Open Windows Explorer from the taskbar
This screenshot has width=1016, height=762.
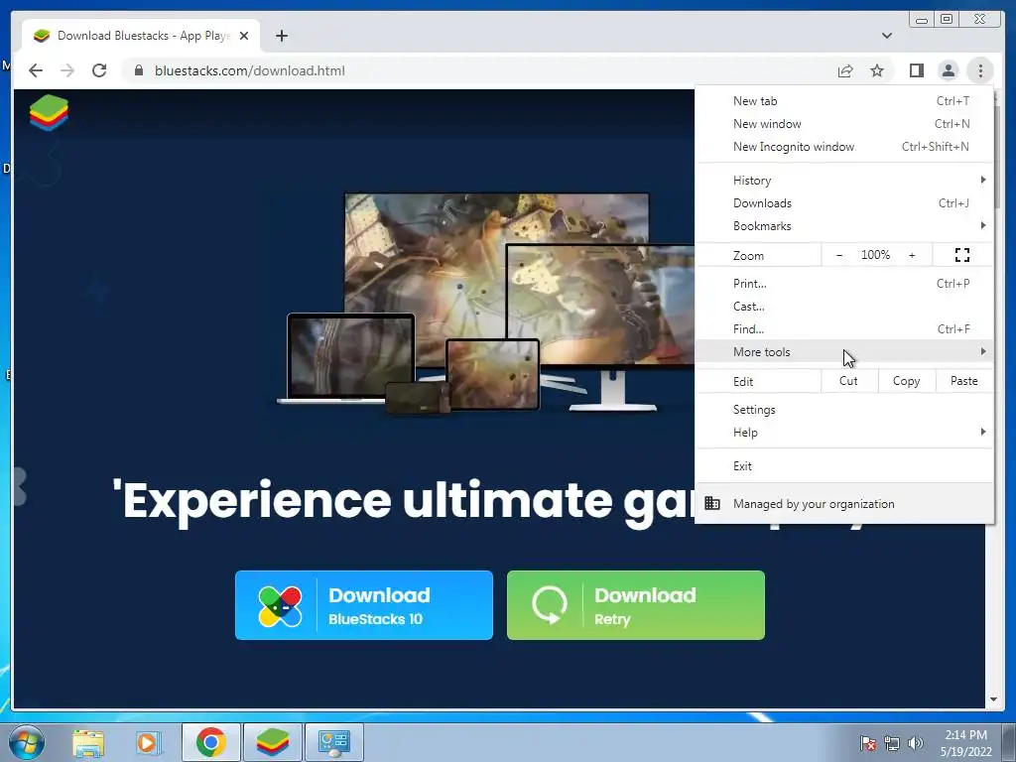point(88,742)
